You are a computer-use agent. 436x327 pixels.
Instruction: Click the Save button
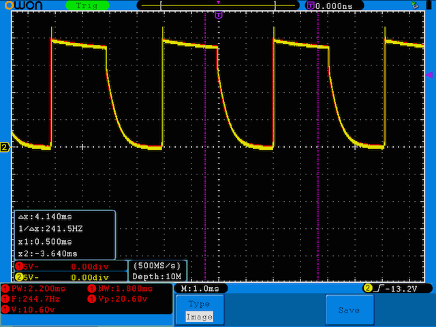click(x=349, y=310)
